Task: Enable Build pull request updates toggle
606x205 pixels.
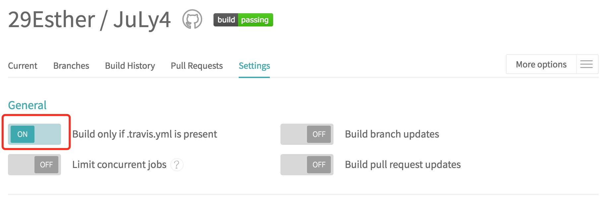Action: [307, 165]
